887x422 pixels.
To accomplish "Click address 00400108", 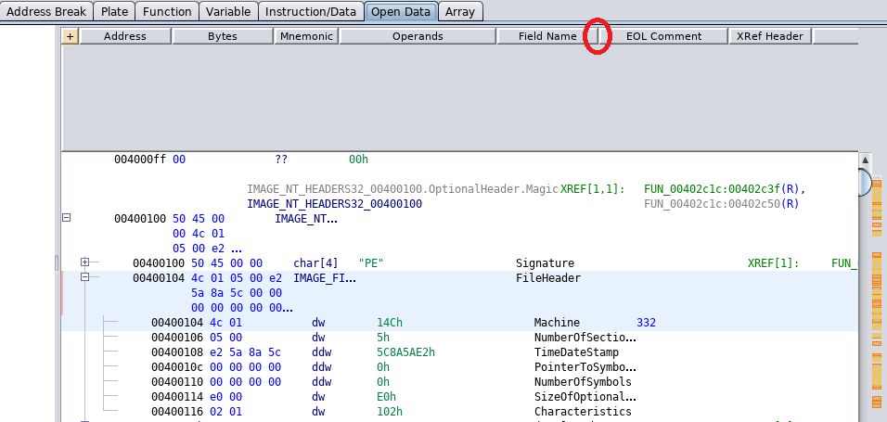I will 177,352.
